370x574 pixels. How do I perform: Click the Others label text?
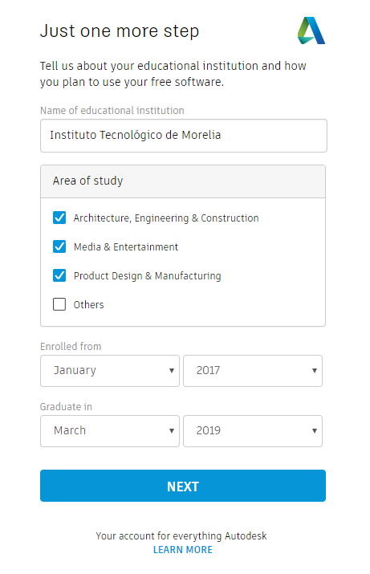point(88,304)
